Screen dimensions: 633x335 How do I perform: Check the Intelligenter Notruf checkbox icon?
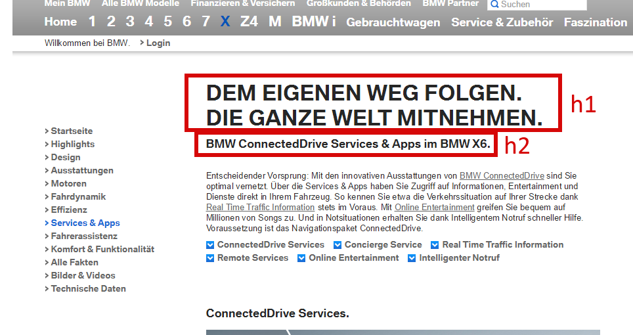pyautogui.click(x=412, y=258)
